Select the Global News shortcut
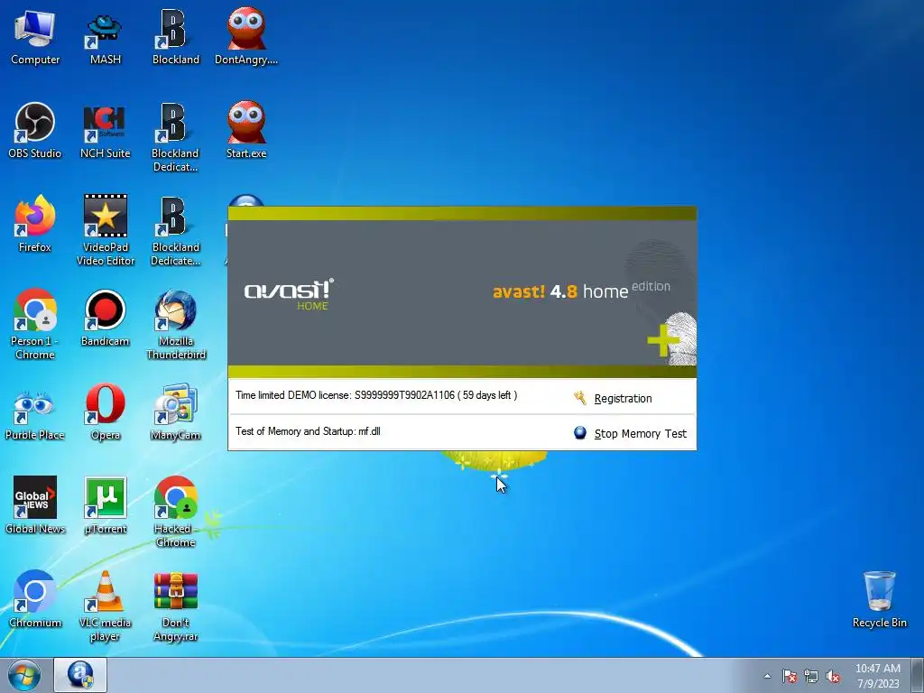This screenshot has width=924, height=693. click(x=35, y=505)
